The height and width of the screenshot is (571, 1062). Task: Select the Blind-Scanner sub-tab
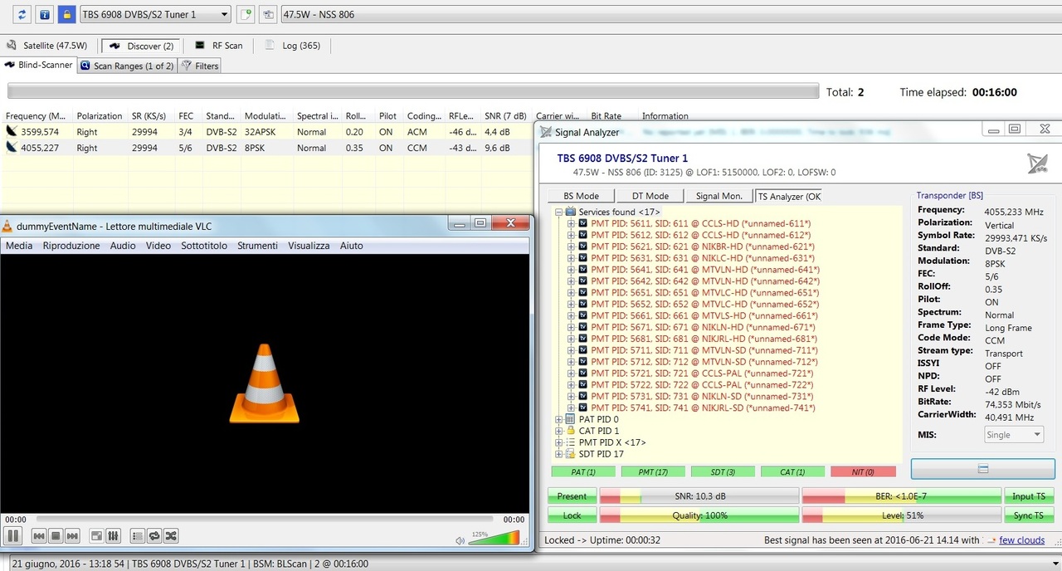[39, 66]
